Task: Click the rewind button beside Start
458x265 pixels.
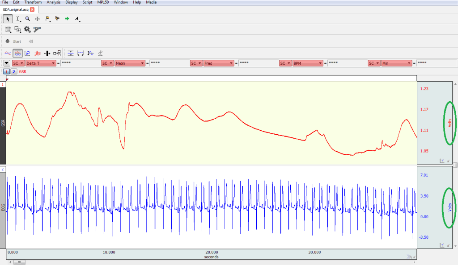Action: [x=31, y=41]
